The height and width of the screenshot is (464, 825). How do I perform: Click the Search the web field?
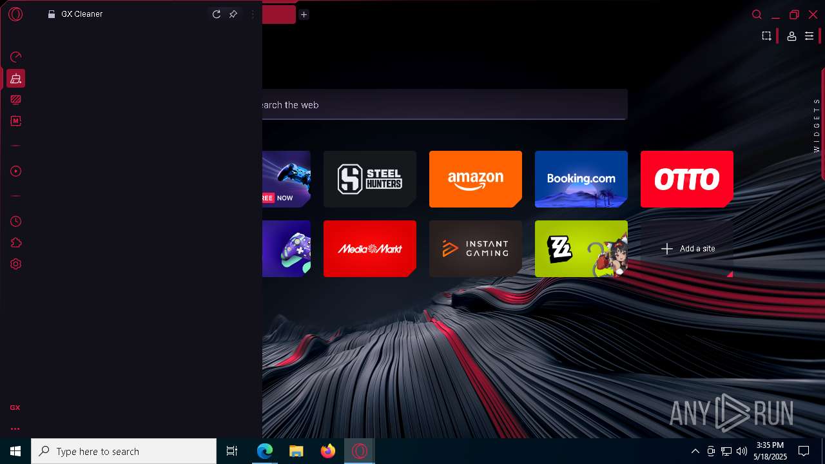(445, 104)
